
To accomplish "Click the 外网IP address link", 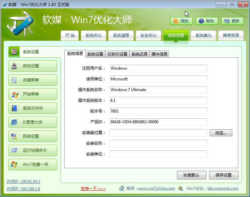I will coord(23,182).
